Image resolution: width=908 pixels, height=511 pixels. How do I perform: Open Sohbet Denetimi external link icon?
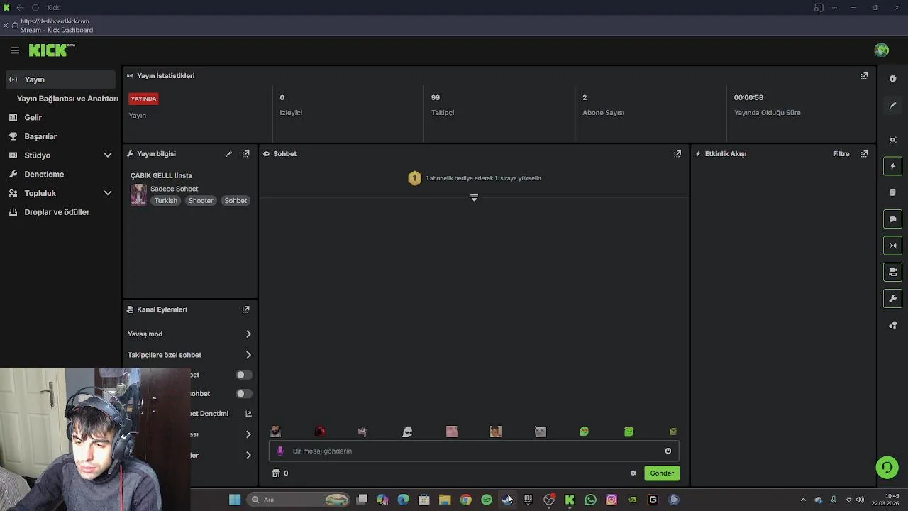[x=248, y=414]
